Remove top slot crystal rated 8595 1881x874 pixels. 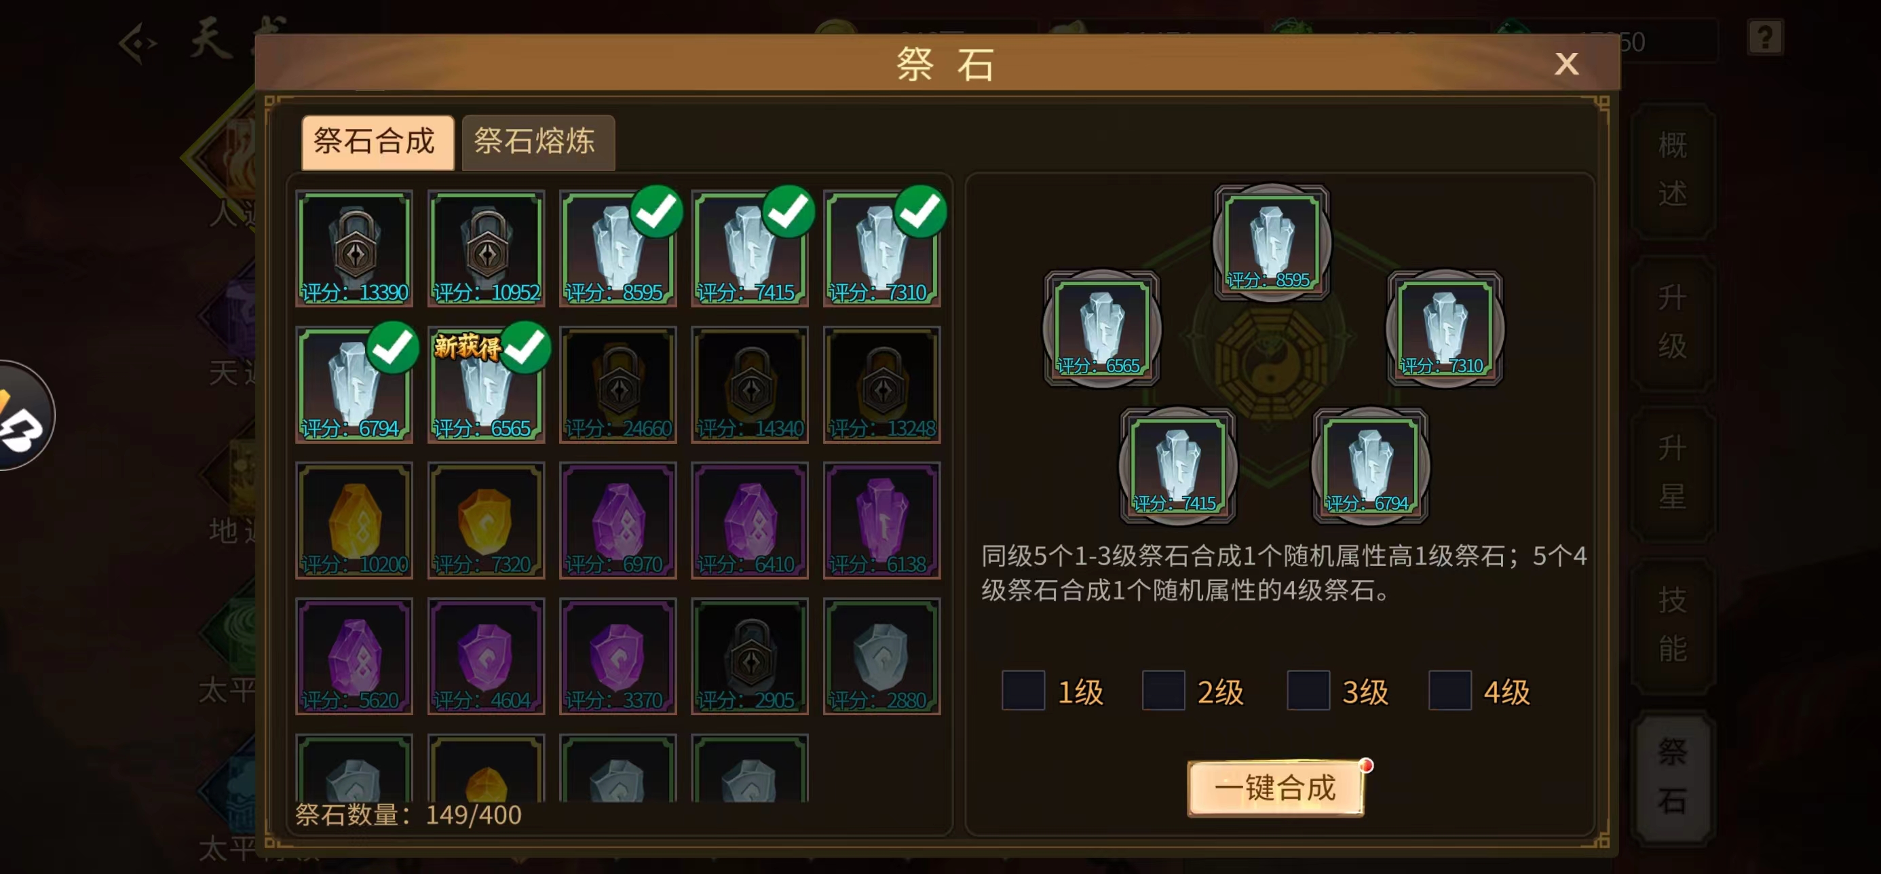coord(1271,242)
